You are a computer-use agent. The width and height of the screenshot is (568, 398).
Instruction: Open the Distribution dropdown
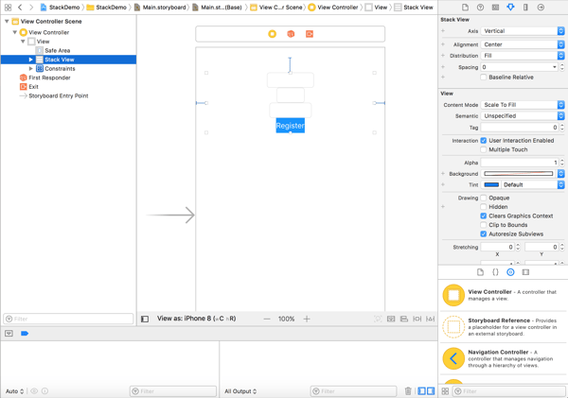523,56
